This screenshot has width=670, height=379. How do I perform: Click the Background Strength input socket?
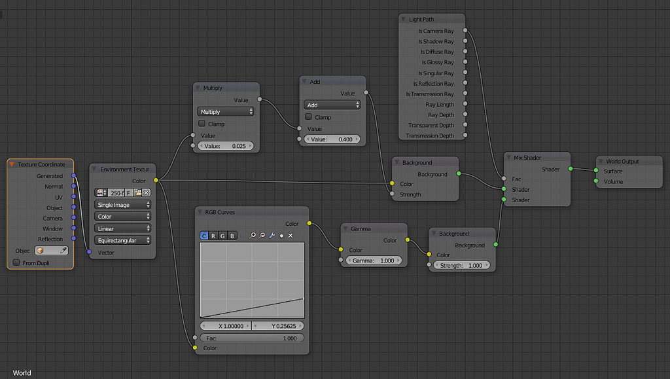coord(392,194)
